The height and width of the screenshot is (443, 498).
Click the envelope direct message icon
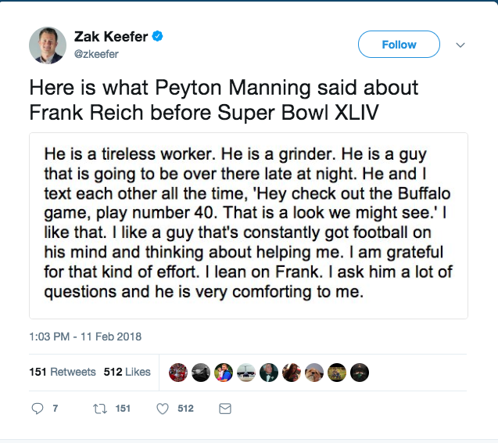(224, 409)
